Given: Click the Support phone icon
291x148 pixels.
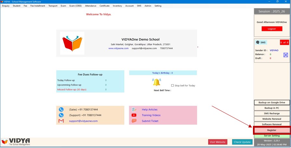Looking at the screenshot, I should pos(61,115).
